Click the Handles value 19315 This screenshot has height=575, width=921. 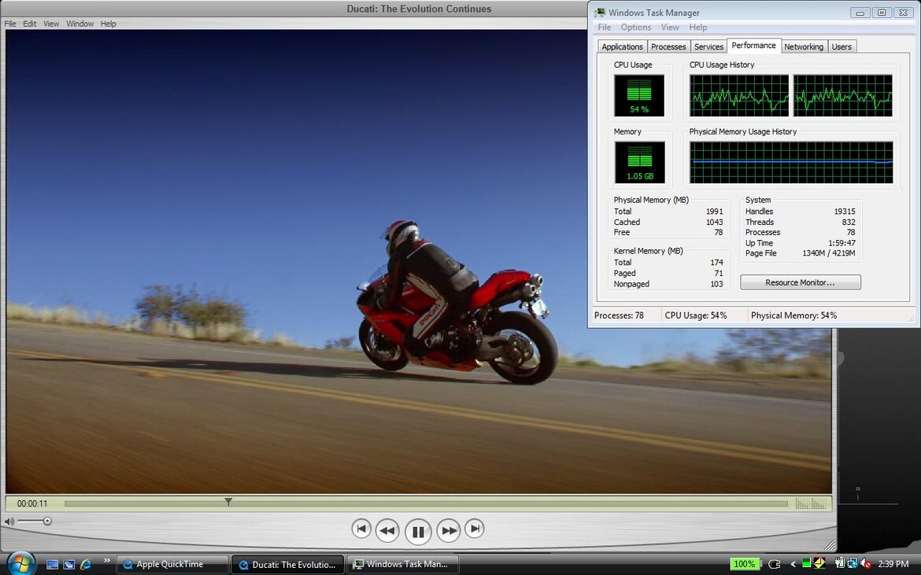click(x=845, y=212)
